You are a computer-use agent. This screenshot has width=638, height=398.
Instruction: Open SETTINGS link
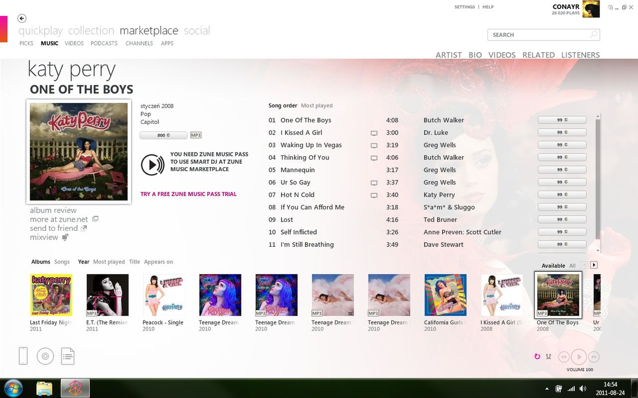pos(465,7)
